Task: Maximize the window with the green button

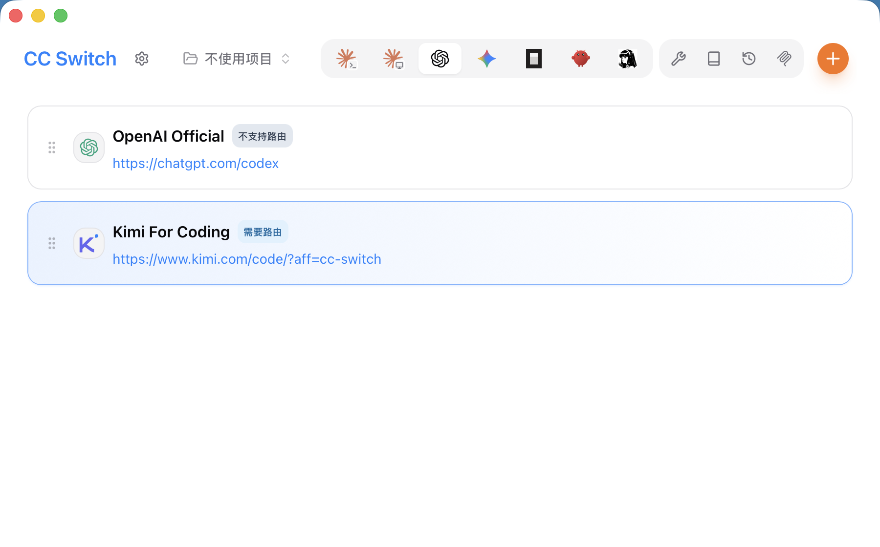Action: [61, 16]
